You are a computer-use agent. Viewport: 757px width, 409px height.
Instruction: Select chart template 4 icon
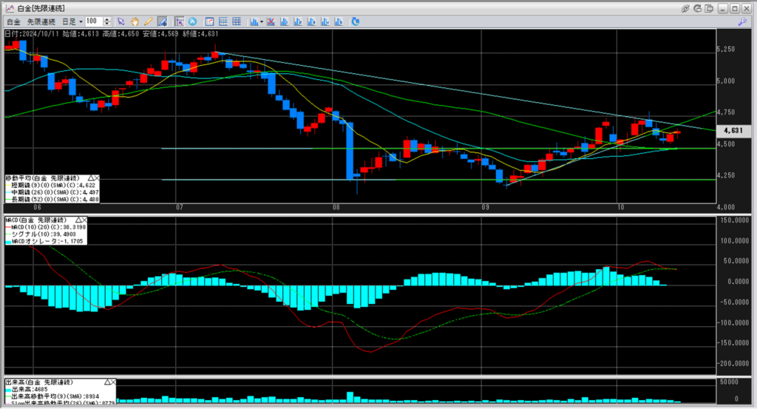(x=325, y=21)
